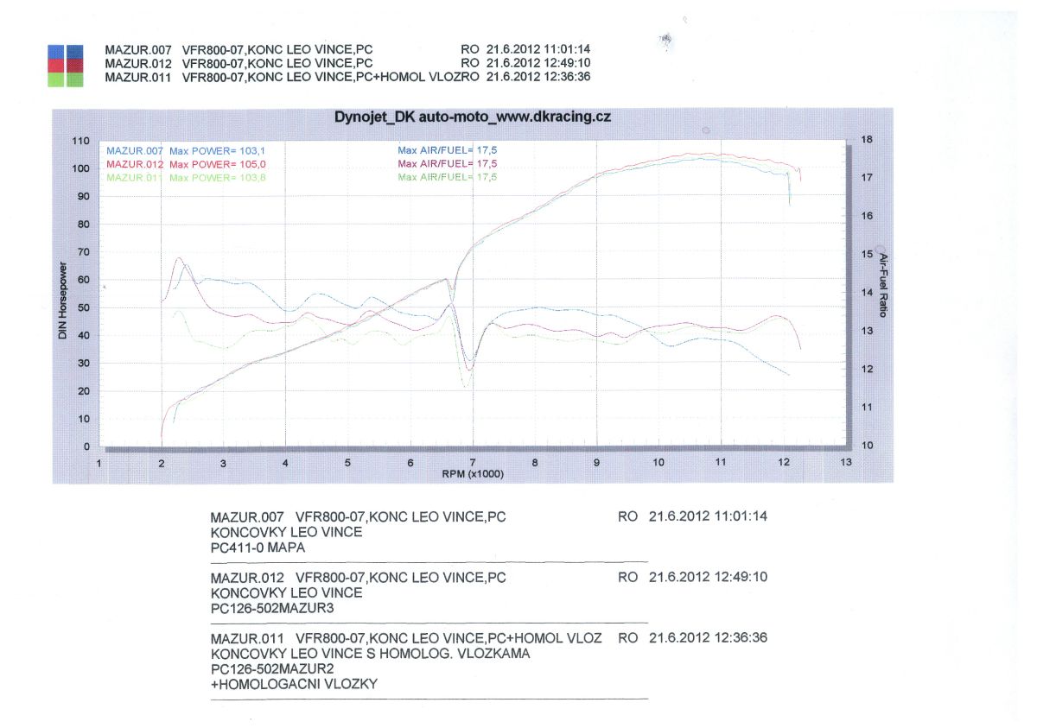Select the PC126-502MAZUR3 map name
Screen dimensions: 1037x728
(272, 608)
